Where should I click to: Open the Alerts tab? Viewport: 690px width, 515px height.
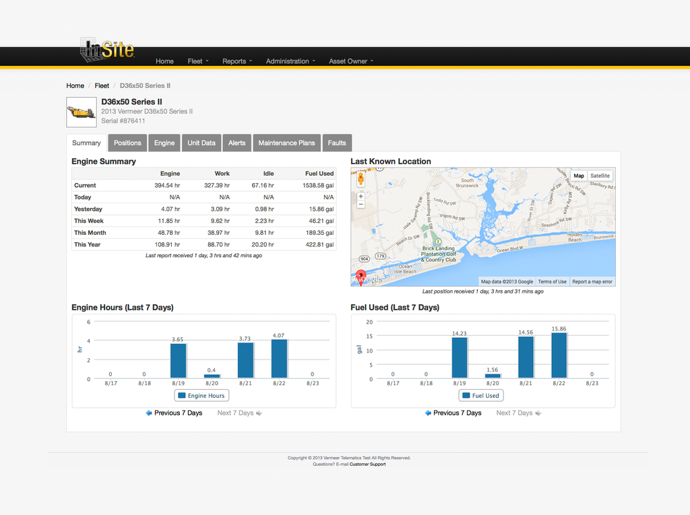(237, 143)
